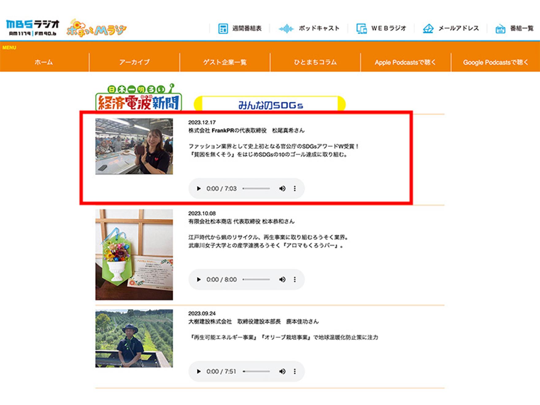Select the ひとまちコラム menu tab

point(315,62)
